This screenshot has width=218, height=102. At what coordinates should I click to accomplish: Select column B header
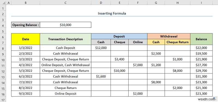pos(26,3)
